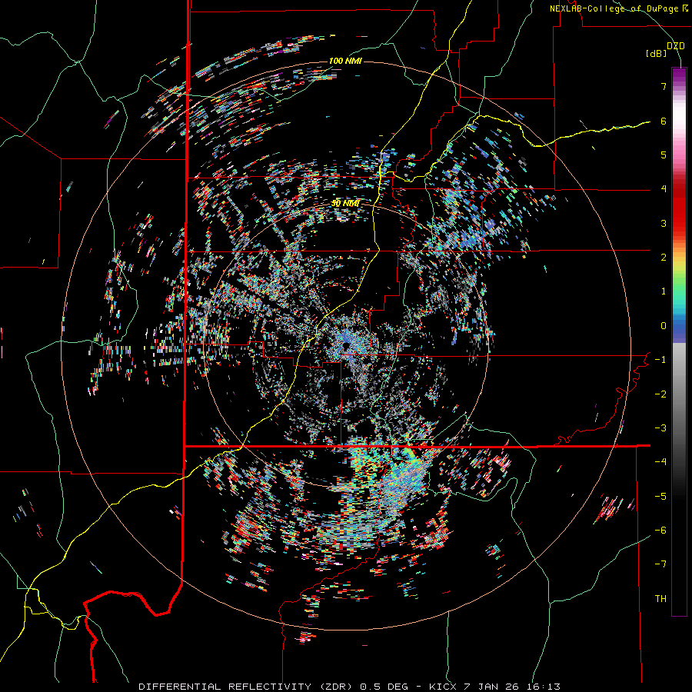Click the DZD legend title
This screenshot has width=692, height=692.
[x=676, y=46]
